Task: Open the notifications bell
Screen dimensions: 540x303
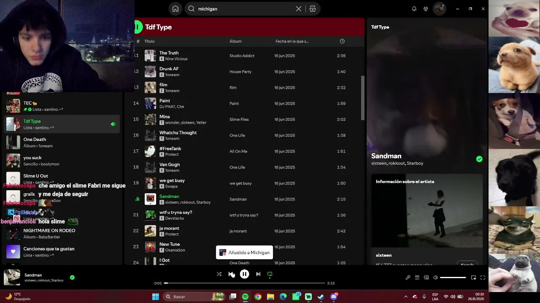Action: [414, 9]
